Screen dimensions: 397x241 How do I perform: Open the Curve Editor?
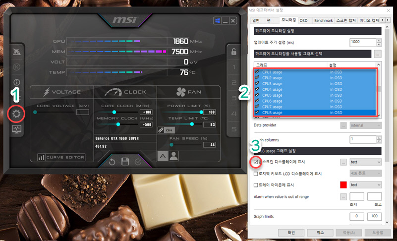click(x=61, y=157)
